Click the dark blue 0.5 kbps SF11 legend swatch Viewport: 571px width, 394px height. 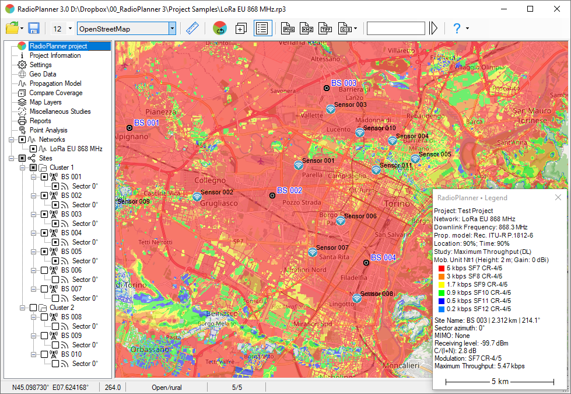coord(442,301)
